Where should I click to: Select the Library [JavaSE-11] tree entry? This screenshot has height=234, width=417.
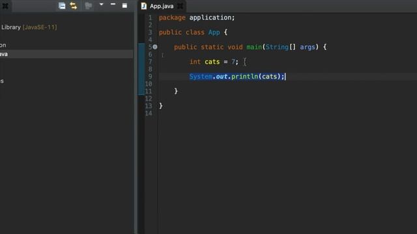29,27
